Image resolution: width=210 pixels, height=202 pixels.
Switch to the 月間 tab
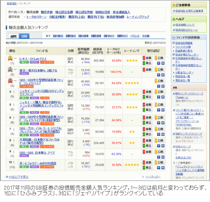click(24, 36)
